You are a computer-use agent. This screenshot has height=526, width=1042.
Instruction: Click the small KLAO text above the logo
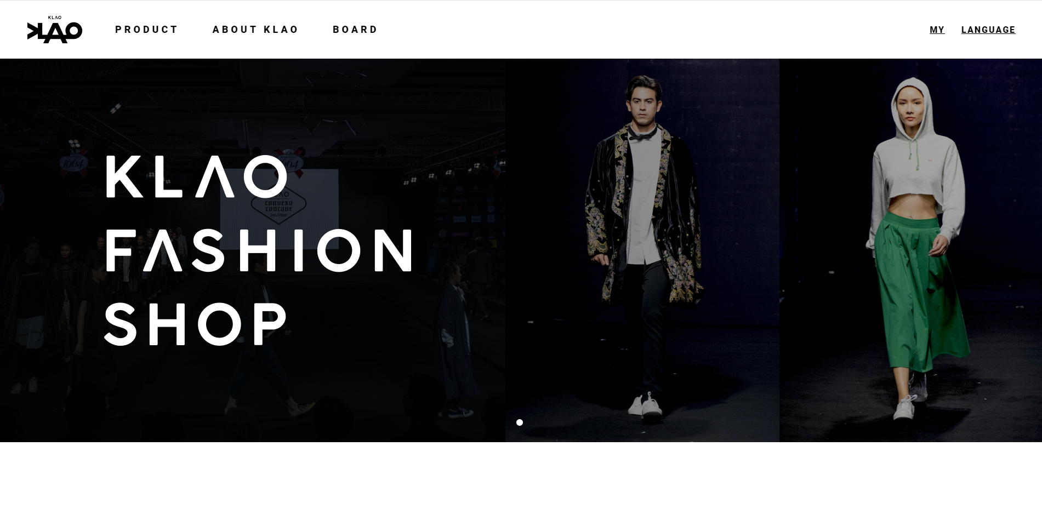click(55, 18)
